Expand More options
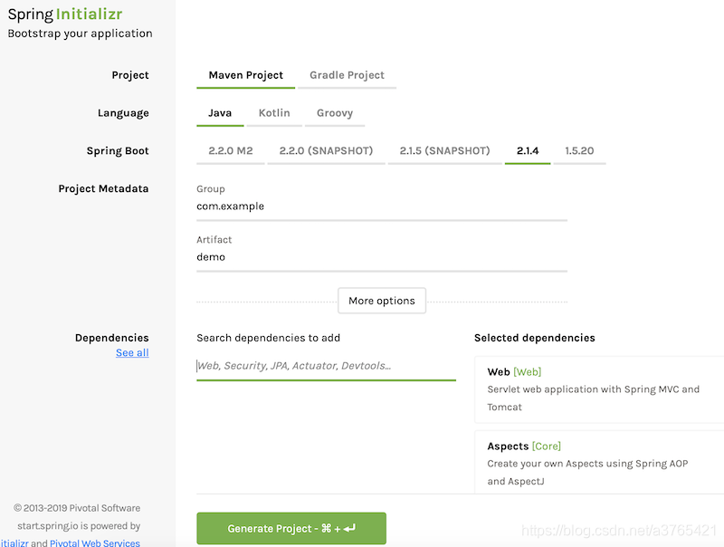 click(x=382, y=301)
